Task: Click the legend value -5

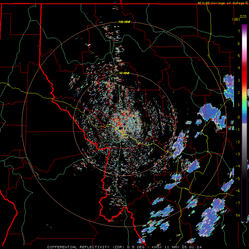Action: tap(238, 178)
